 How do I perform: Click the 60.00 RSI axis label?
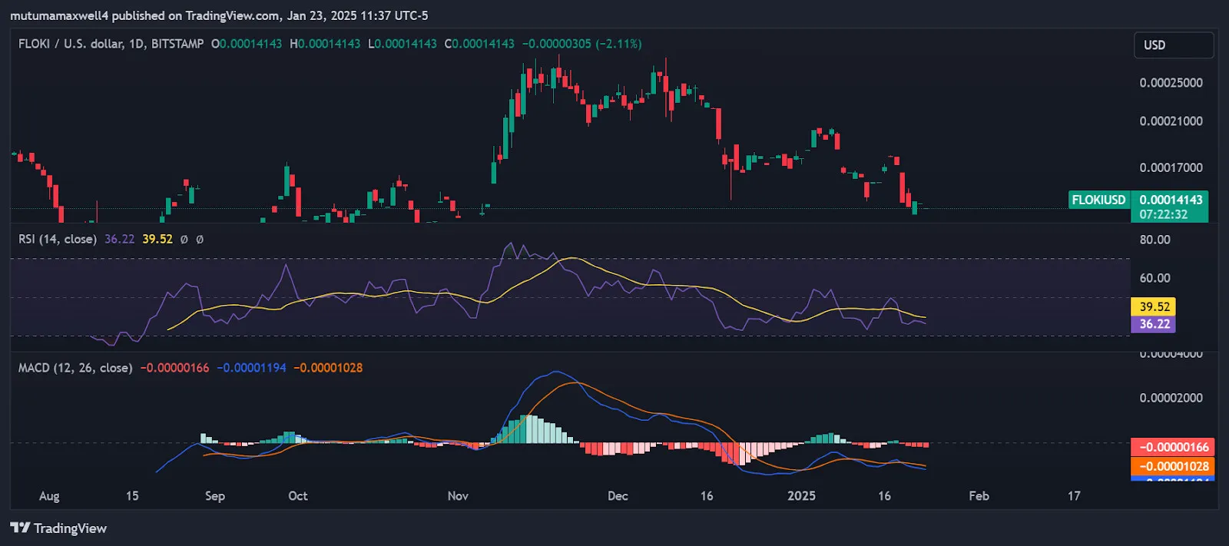click(x=1154, y=278)
